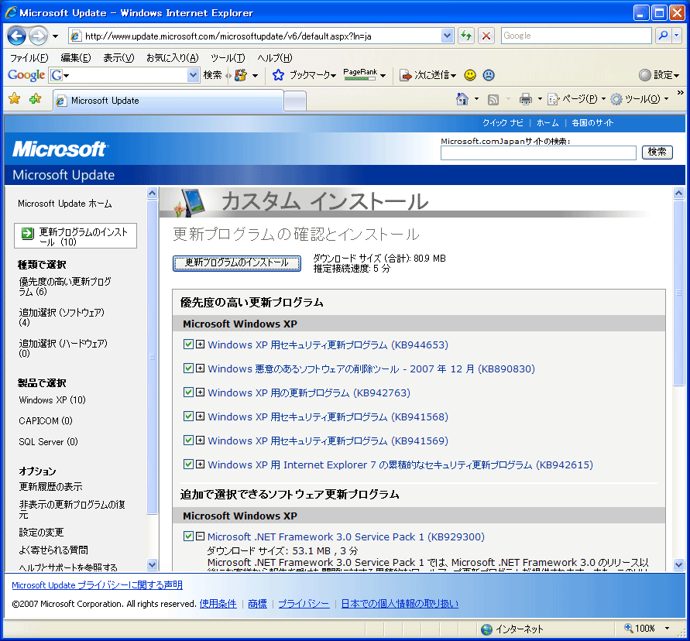The height and width of the screenshot is (641, 690).
Task: Expand details for KB941569 update
Action: (201, 440)
